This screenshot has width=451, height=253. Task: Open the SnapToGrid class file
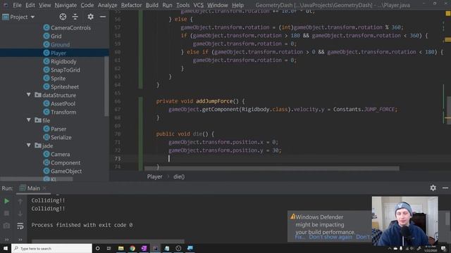66,70
